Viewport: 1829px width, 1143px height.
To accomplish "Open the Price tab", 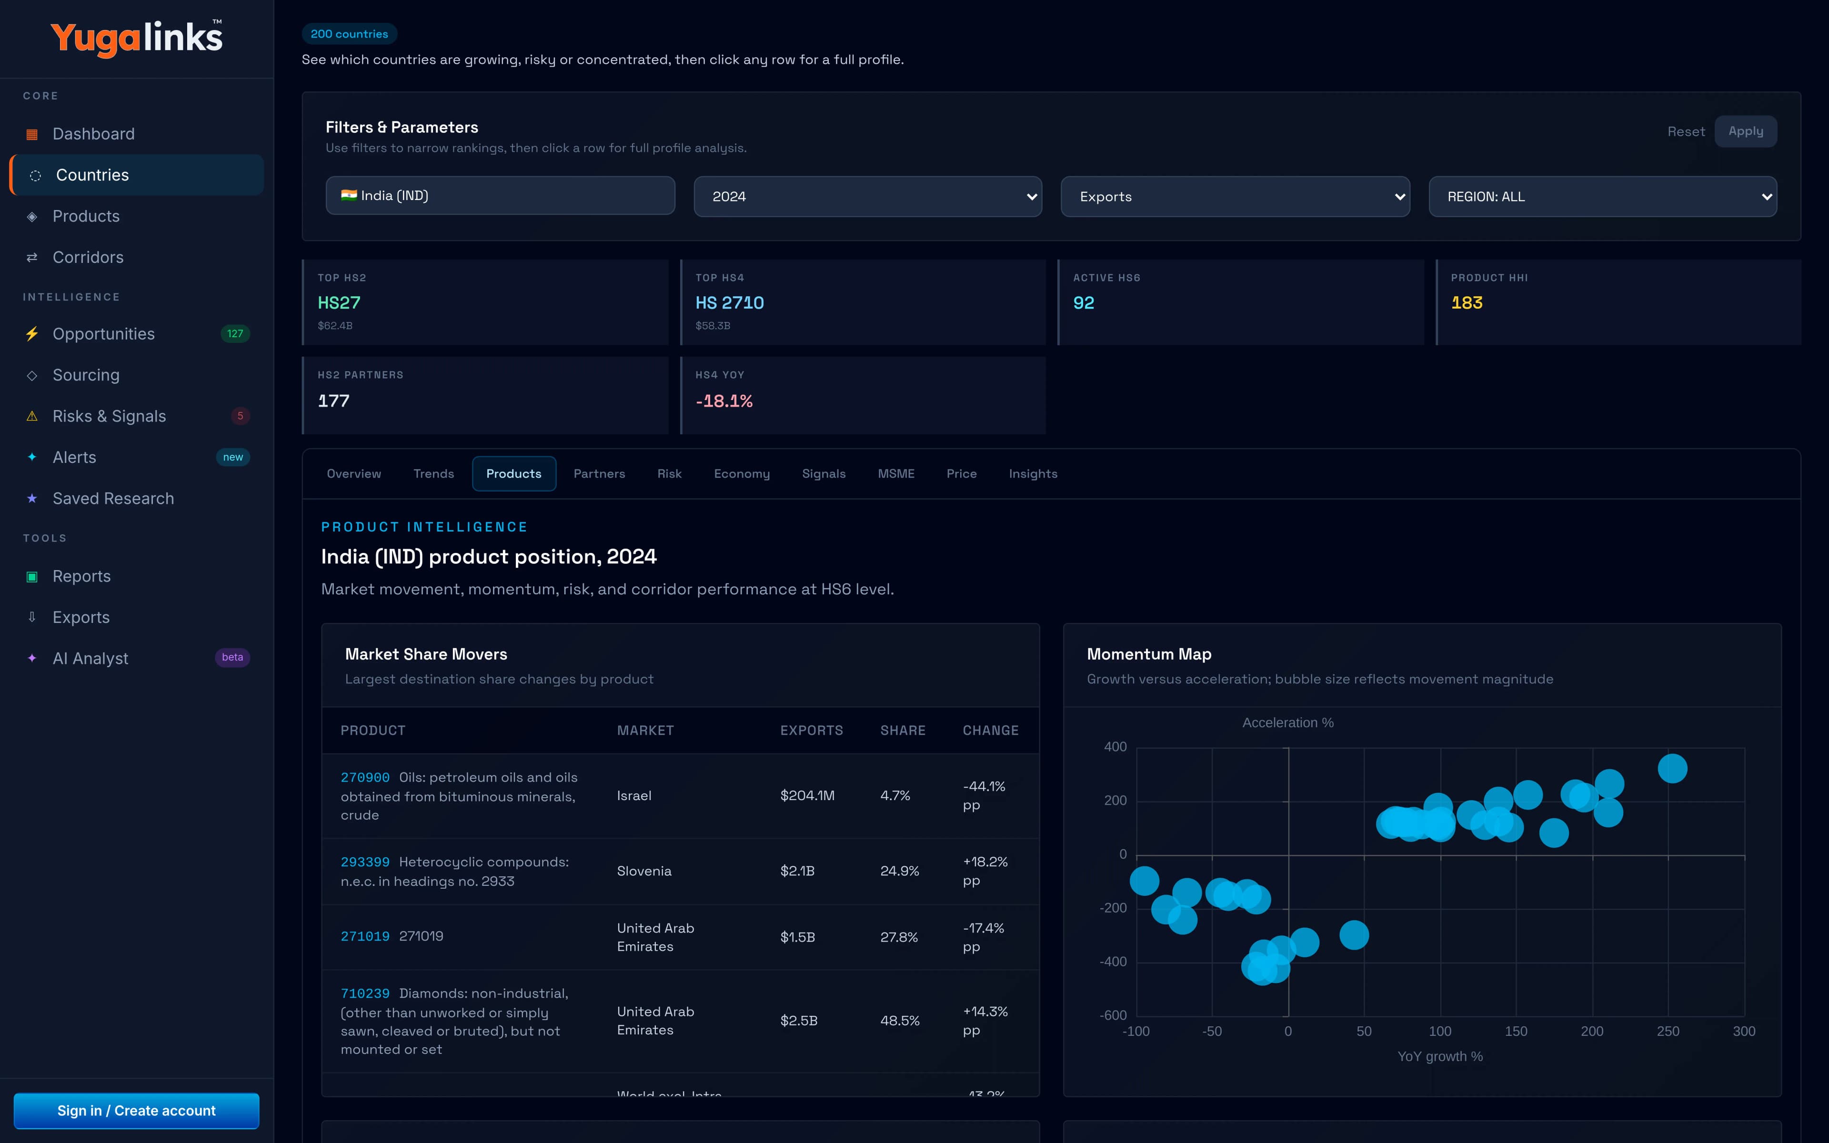I will tap(961, 474).
